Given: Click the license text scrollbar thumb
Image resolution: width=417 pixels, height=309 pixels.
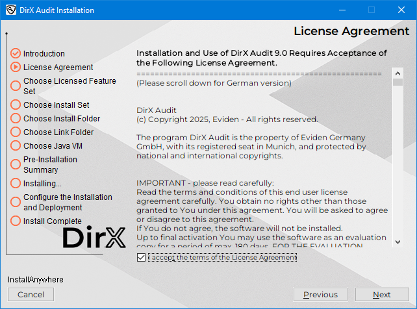Looking at the screenshot, I should pos(398,82).
